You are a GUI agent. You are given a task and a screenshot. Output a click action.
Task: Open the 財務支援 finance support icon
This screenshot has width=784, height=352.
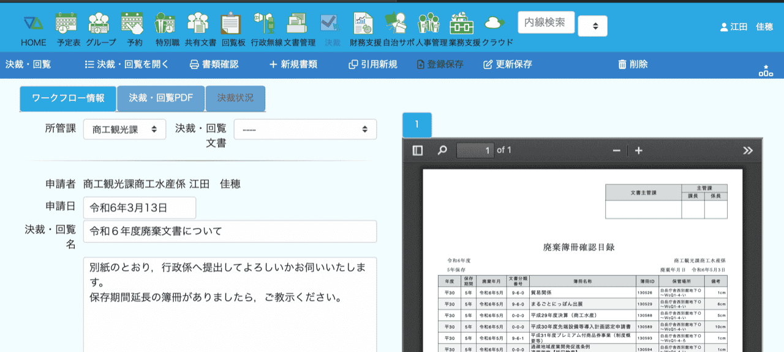pos(364,24)
